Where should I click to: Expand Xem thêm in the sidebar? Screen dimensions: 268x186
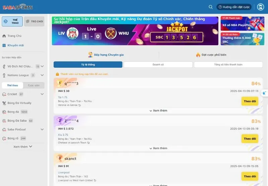[23, 146]
